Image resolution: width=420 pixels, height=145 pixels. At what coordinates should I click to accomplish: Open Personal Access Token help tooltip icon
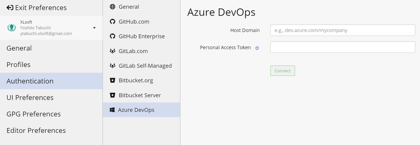(257, 48)
